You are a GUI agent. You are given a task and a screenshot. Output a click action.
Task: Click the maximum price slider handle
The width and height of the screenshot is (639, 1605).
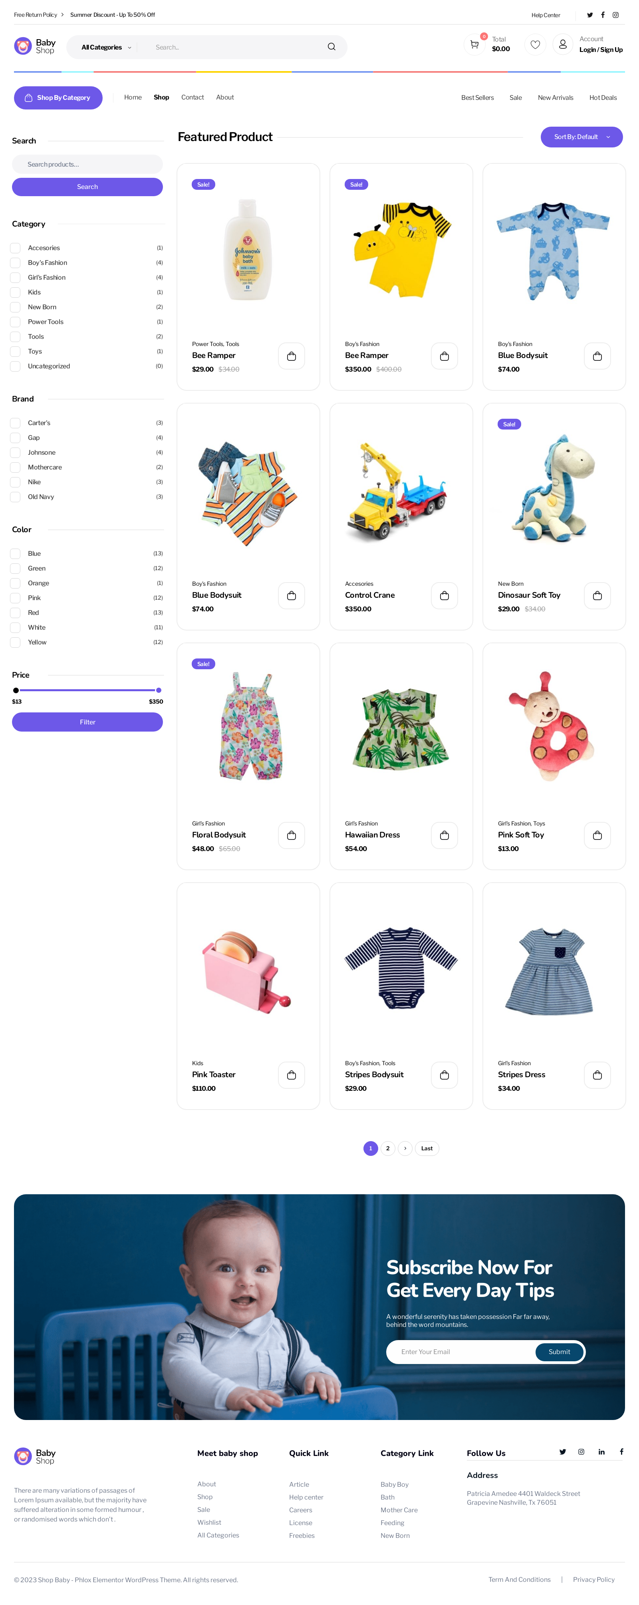159,690
